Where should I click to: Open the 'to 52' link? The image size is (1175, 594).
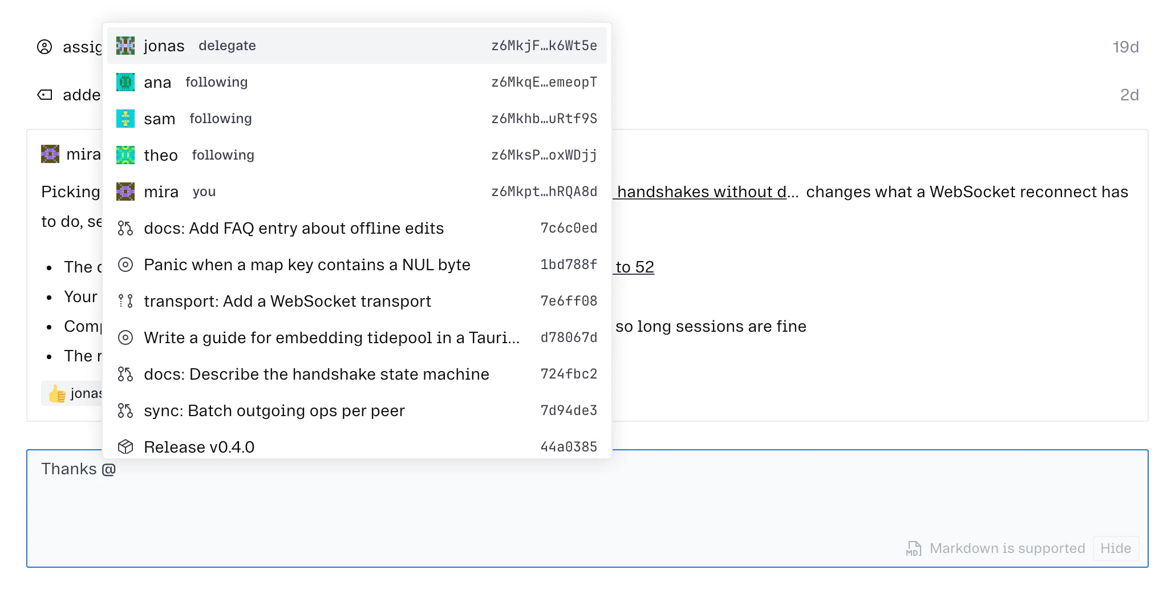(634, 267)
